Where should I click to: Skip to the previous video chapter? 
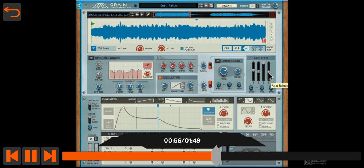point(12,156)
